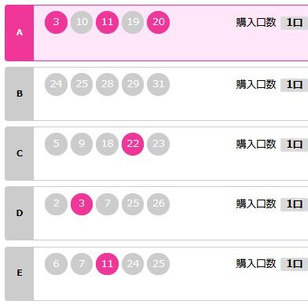Click number 6 ball in row E

pyautogui.click(x=56, y=264)
